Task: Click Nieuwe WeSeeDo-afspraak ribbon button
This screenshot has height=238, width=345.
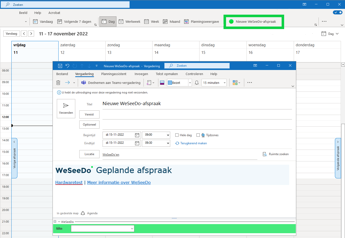Action: click(x=254, y=22)
